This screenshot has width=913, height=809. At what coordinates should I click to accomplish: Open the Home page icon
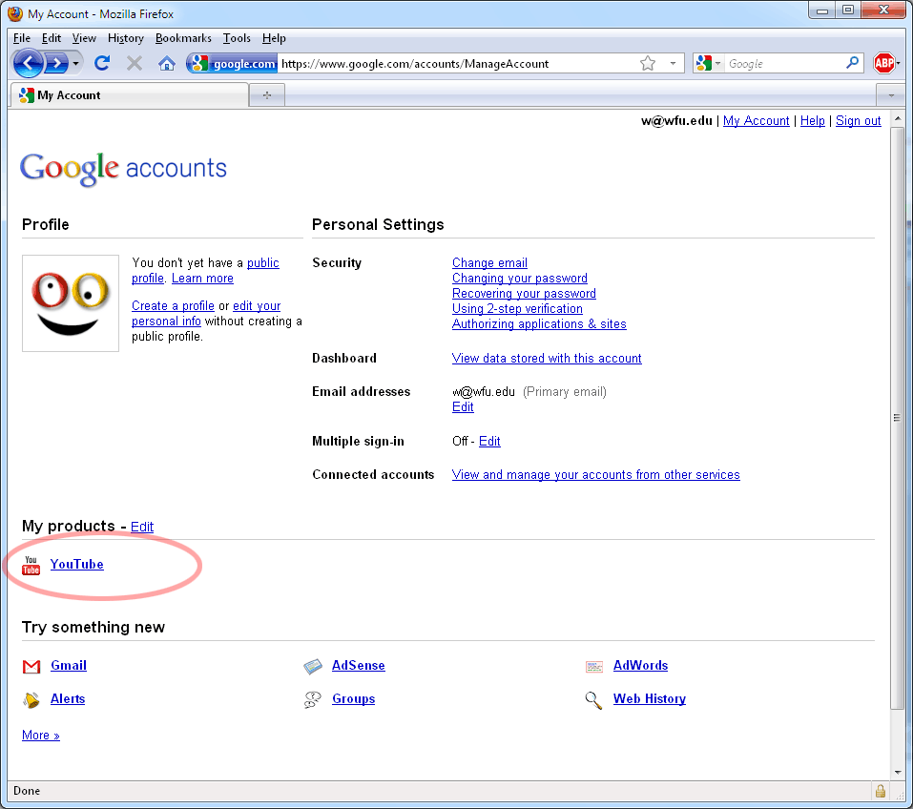click(x=167, y=63)
